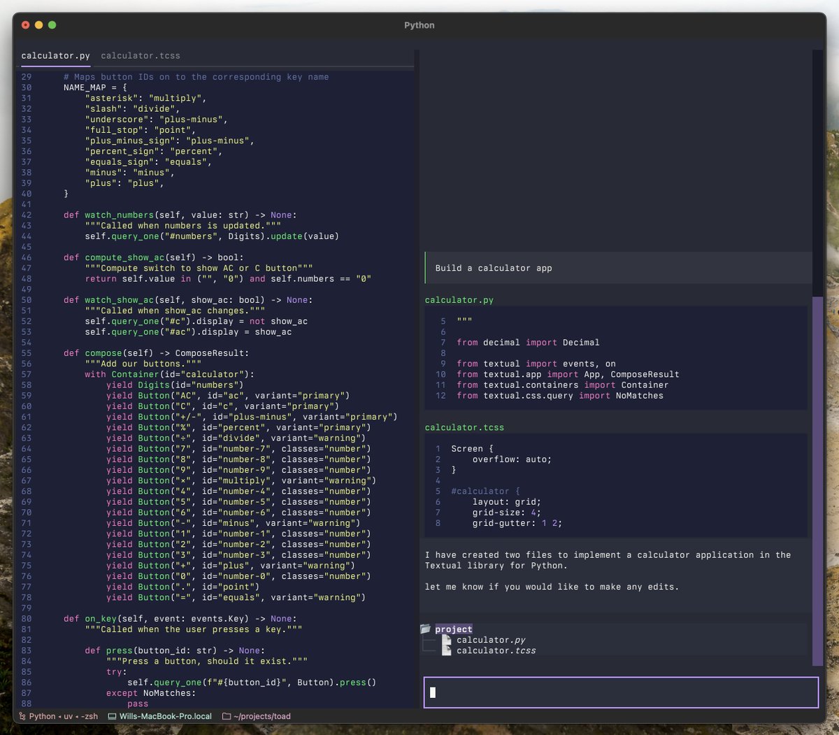The width and height of the screenshot is (839, 735).
Task: Click the 'yield Digits(id="numbers")' line
Action: coord(175,385)
